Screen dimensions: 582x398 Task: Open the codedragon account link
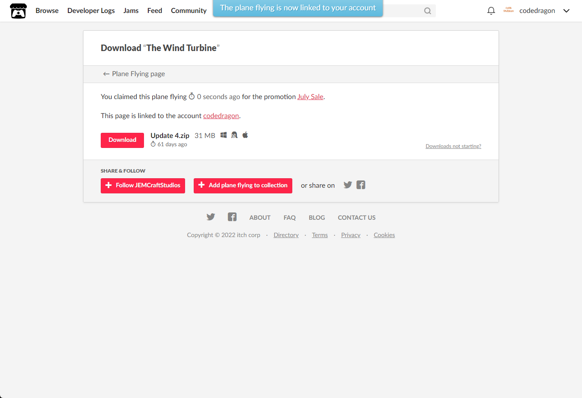point(221,116)
